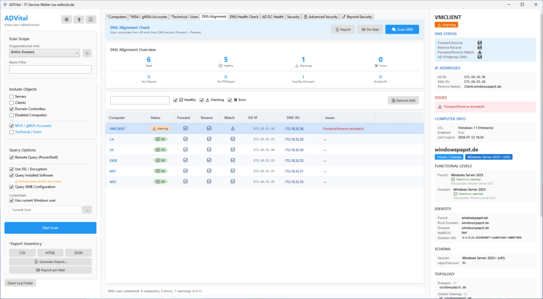Click the Warning status badge for VMCLIENT

coord(160,129)
